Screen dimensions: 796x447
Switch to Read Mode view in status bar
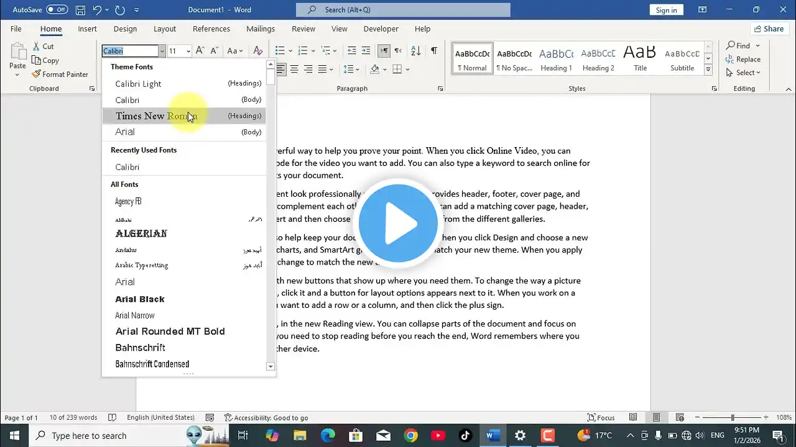tap(633, 418)
